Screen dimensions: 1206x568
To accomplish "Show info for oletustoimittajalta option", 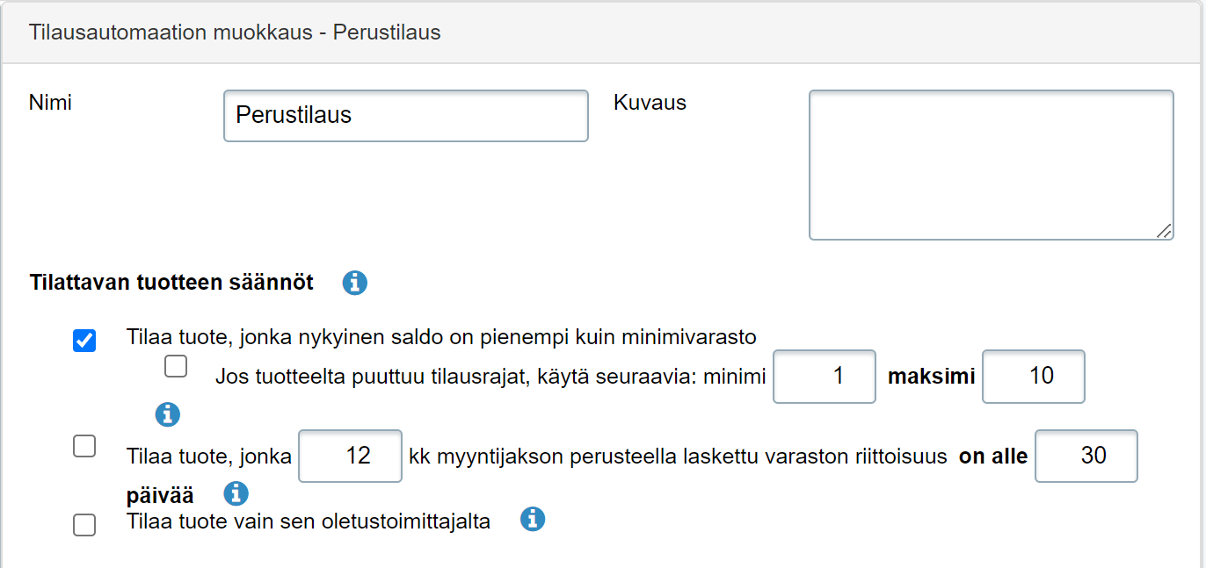I will click(533, 520).
